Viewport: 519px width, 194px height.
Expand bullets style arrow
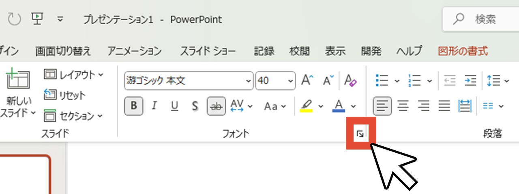397,81
